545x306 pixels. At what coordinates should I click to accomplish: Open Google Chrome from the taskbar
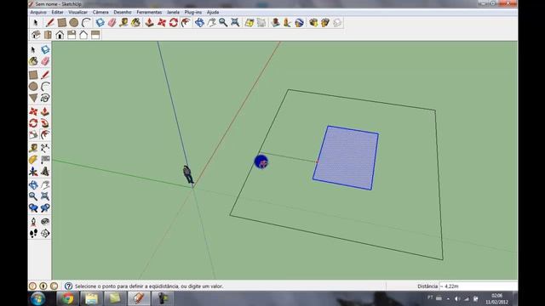tap(67, 298)
